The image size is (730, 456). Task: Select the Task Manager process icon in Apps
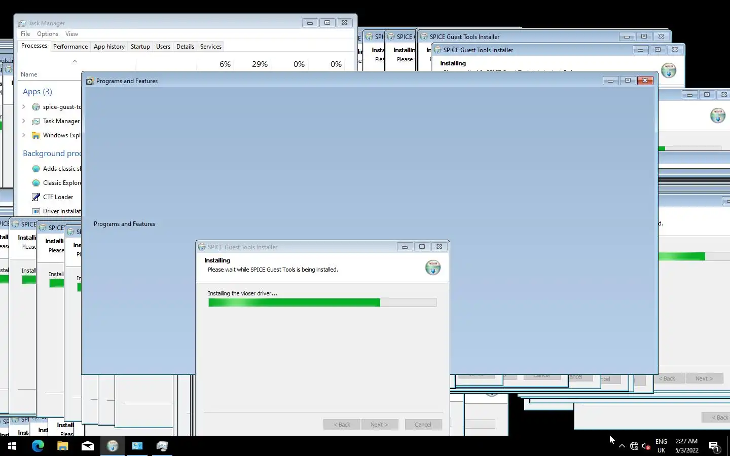(x=36, y=121)
